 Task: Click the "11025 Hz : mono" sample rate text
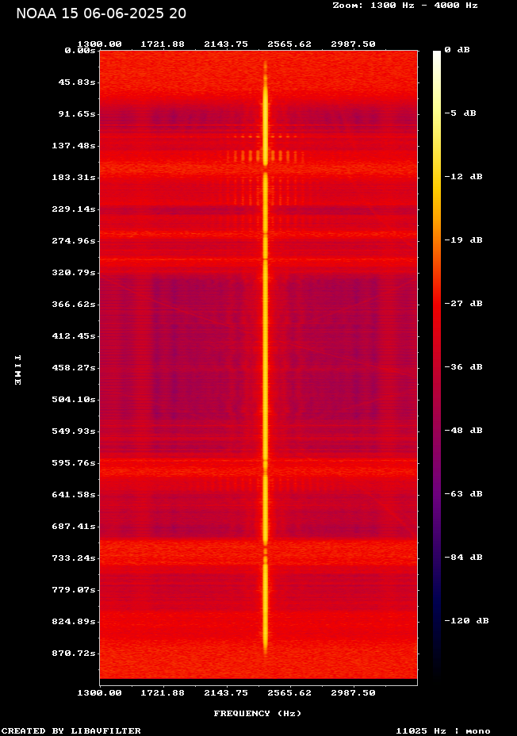(443, 730)
